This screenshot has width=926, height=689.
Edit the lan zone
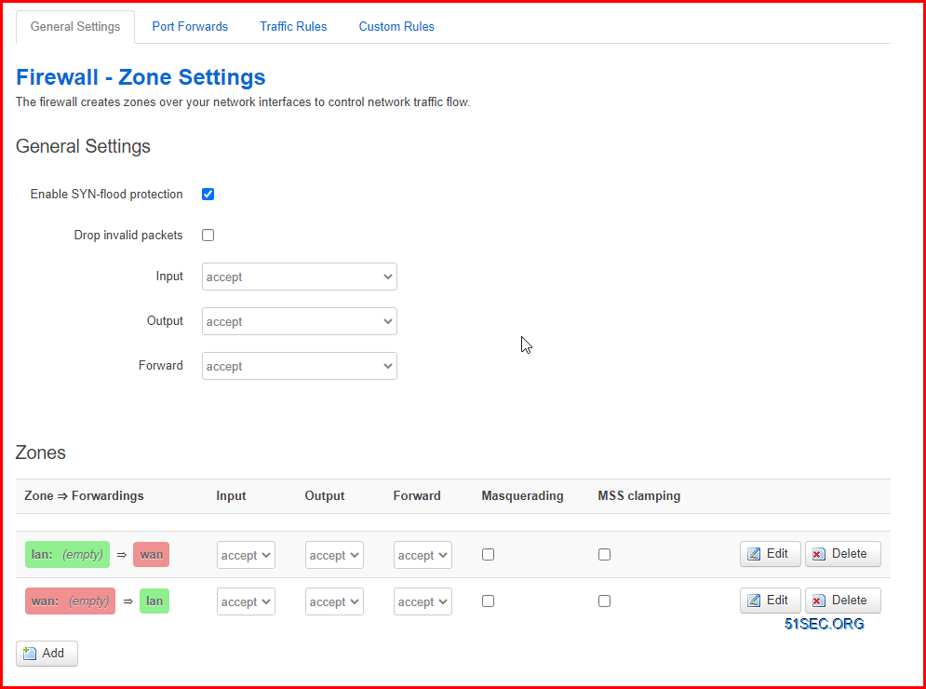tap(770, 554)
